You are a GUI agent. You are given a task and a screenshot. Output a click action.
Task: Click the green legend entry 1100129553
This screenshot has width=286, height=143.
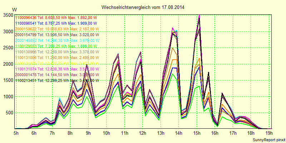(x=56, y=46)
